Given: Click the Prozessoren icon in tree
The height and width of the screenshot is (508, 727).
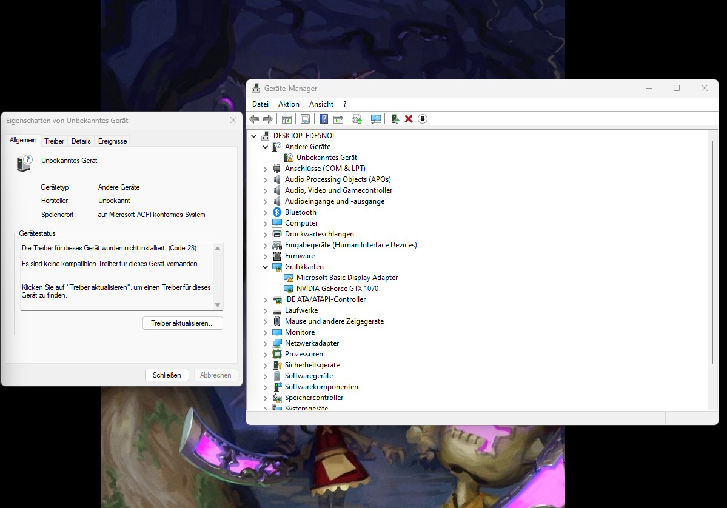Looking at the screenshot, I should pos(277,354).
